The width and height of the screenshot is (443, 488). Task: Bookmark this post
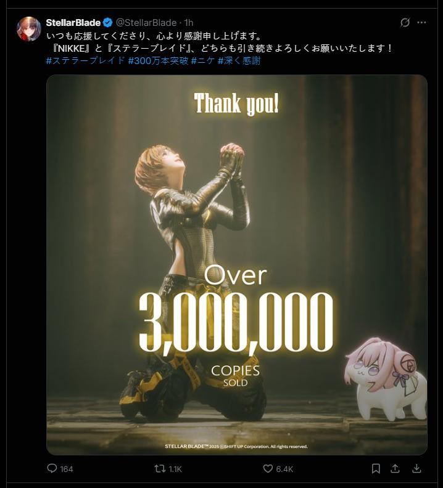(x=376, y=468)
